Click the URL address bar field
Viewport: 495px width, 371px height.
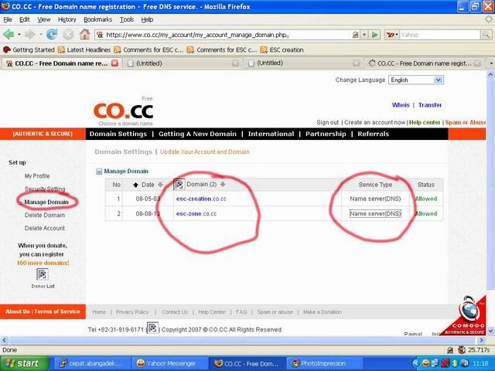pos(226,35)
